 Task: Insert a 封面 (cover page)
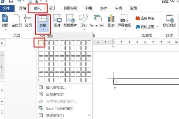point(5,21)
